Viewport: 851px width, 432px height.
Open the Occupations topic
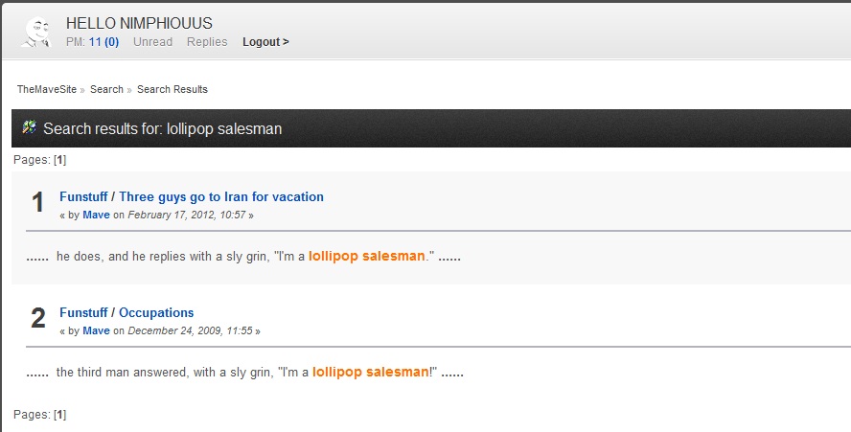point(156,312)
